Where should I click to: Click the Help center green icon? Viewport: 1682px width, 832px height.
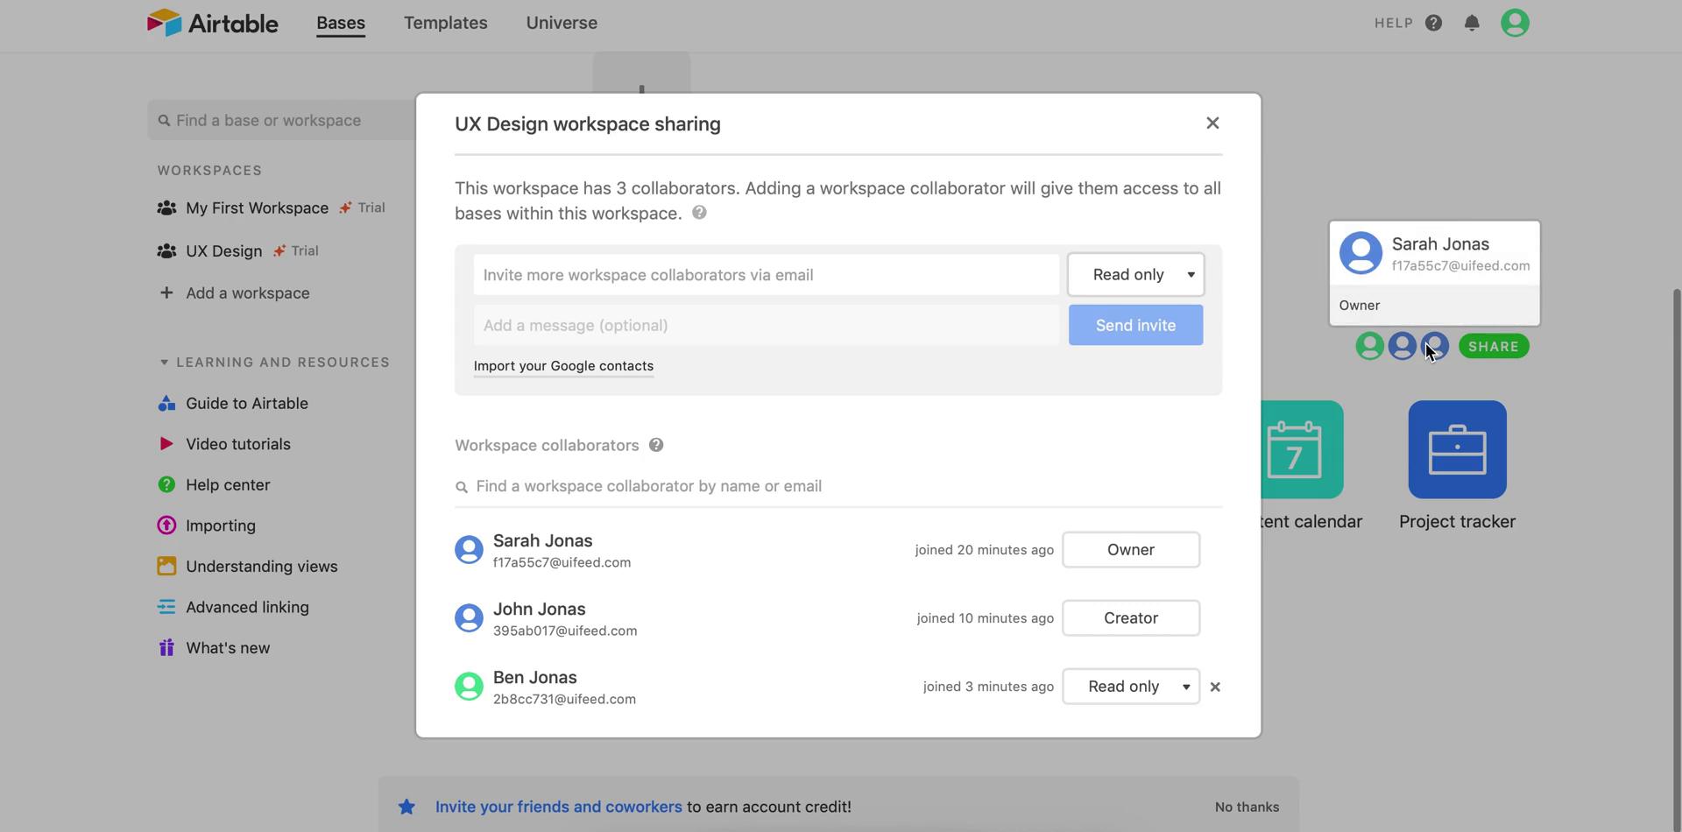166,485
